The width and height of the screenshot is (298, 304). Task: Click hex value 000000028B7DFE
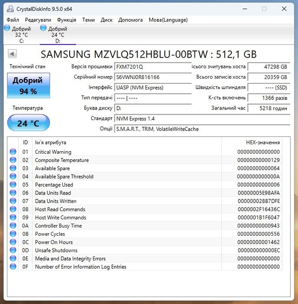pos(258,201)
